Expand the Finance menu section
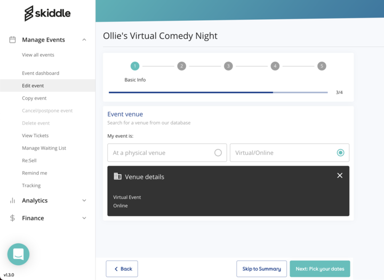Viewport: 384px width, 280px height. 84,218
